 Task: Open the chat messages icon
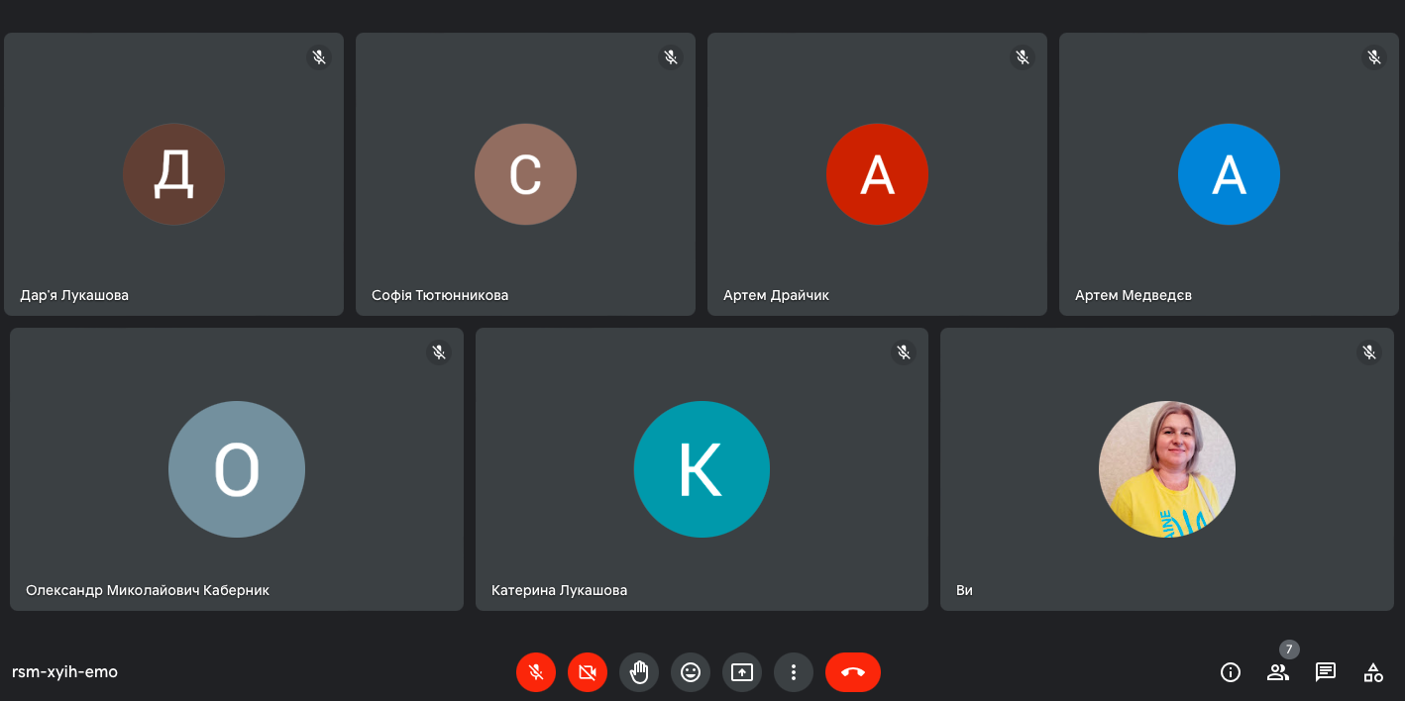1326,672
